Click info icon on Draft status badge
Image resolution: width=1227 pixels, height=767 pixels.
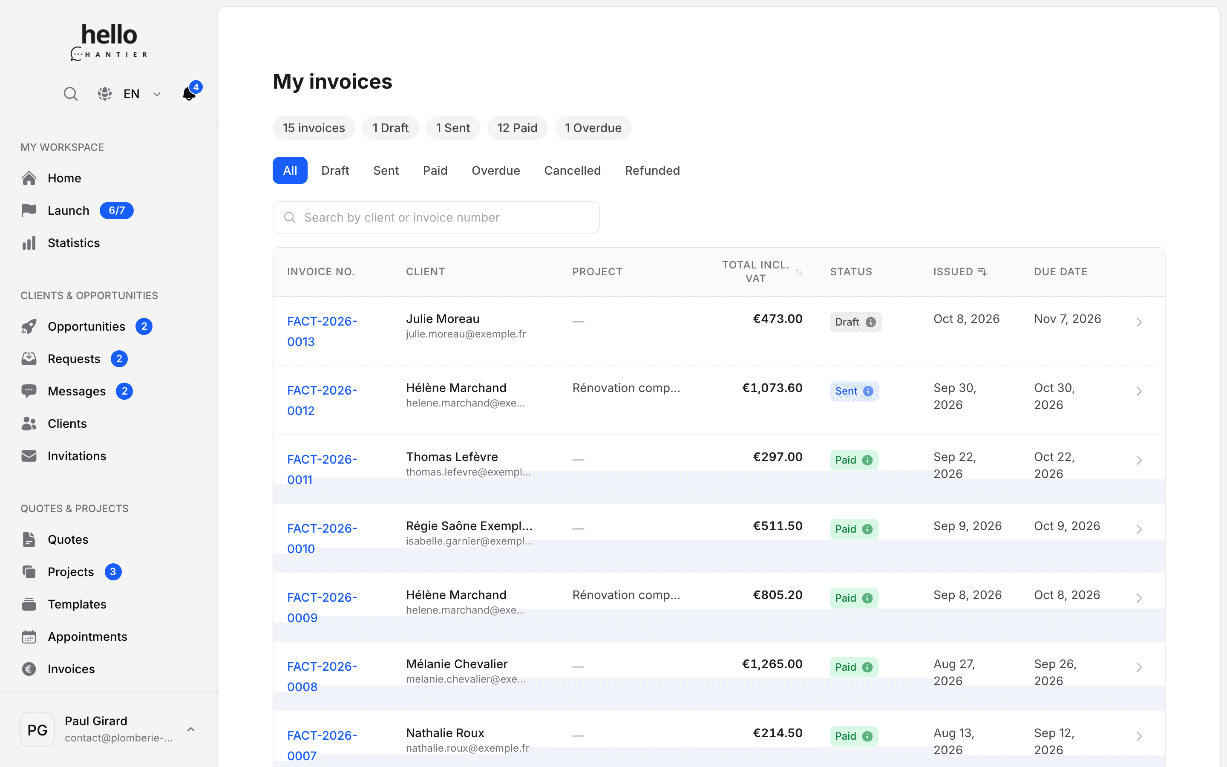(870, 322)
